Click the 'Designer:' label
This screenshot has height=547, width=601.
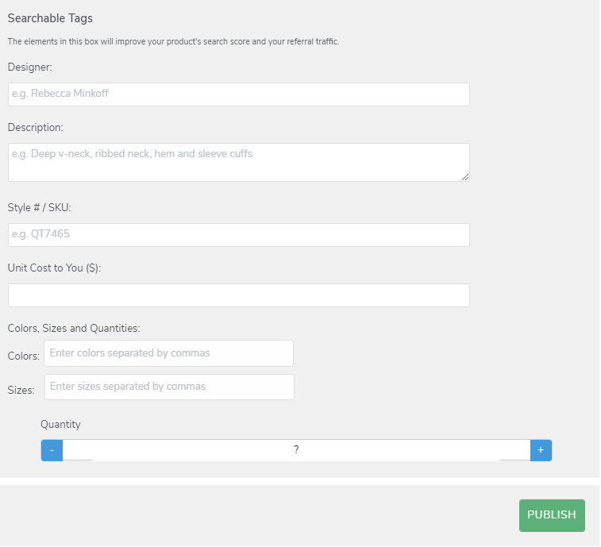pyautogui.click(x=30, y=67)
